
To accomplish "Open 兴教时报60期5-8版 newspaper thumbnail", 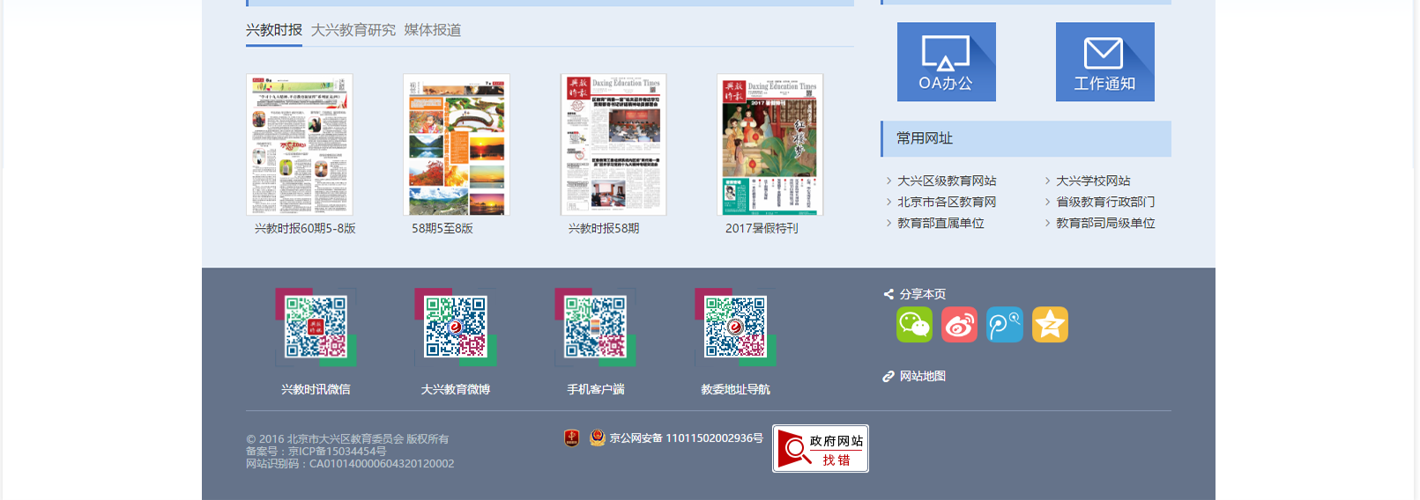I will point(300,144).
